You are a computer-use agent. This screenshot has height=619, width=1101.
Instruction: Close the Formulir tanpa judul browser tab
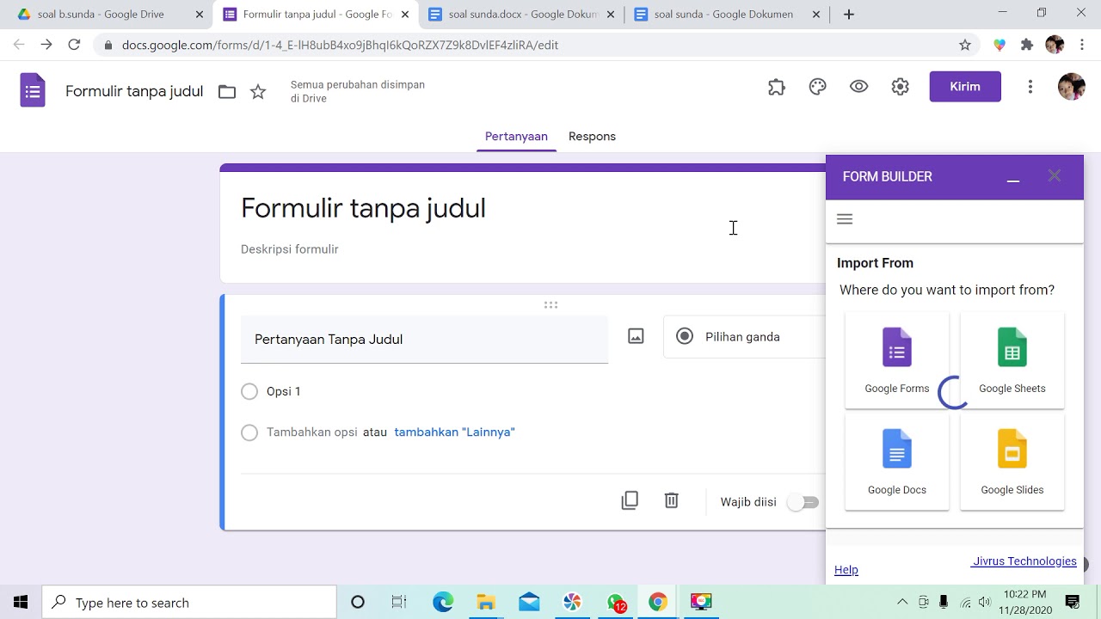pos(405,15)
